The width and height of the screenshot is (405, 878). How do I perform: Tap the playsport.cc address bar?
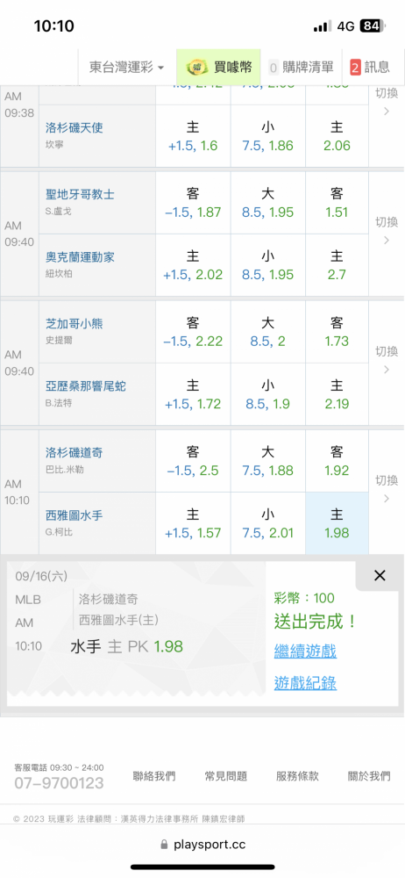tap(202, 845)
